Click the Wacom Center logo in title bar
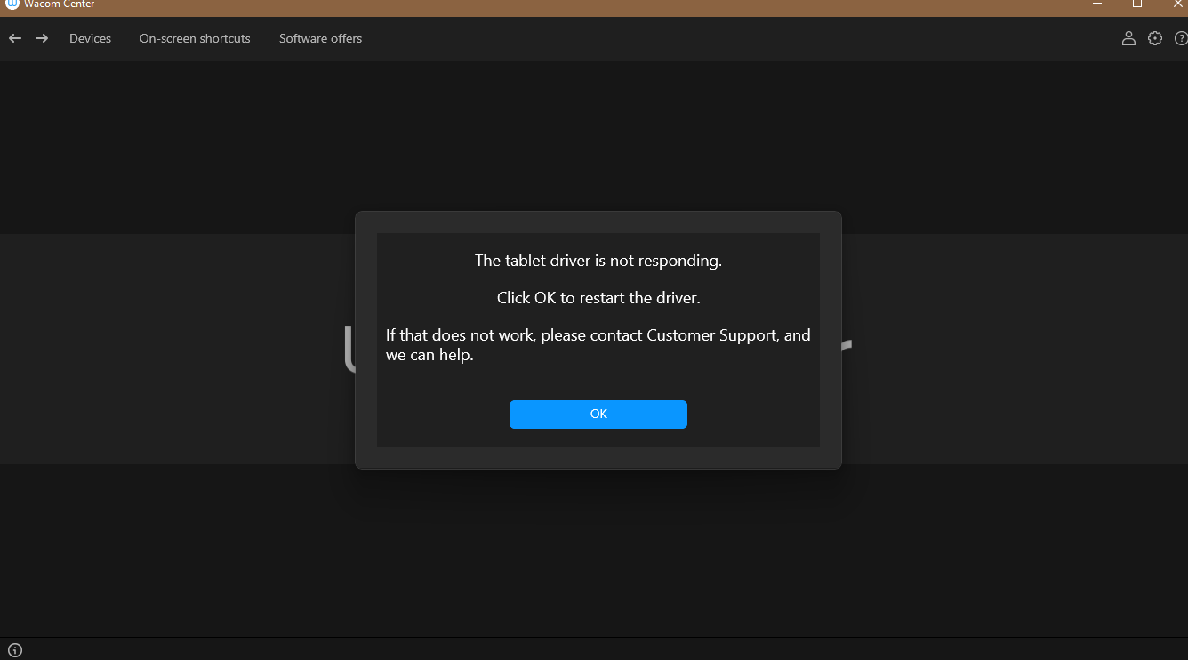The image size is (1188, 660). [12, 4]
